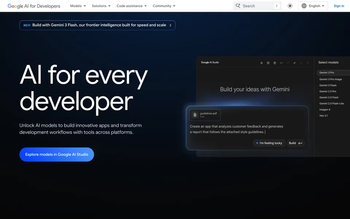Open the Models dropdown

pos(77,6)
